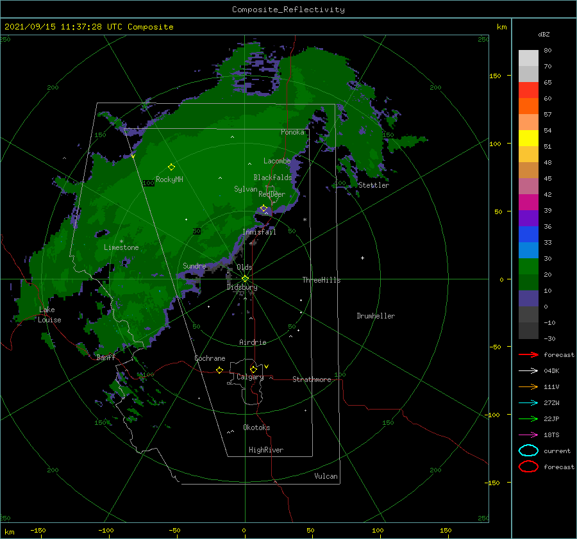Click the Limestone label
Image resolution: width=577 pixels, height=539 pixels.
tap(121, 247)
